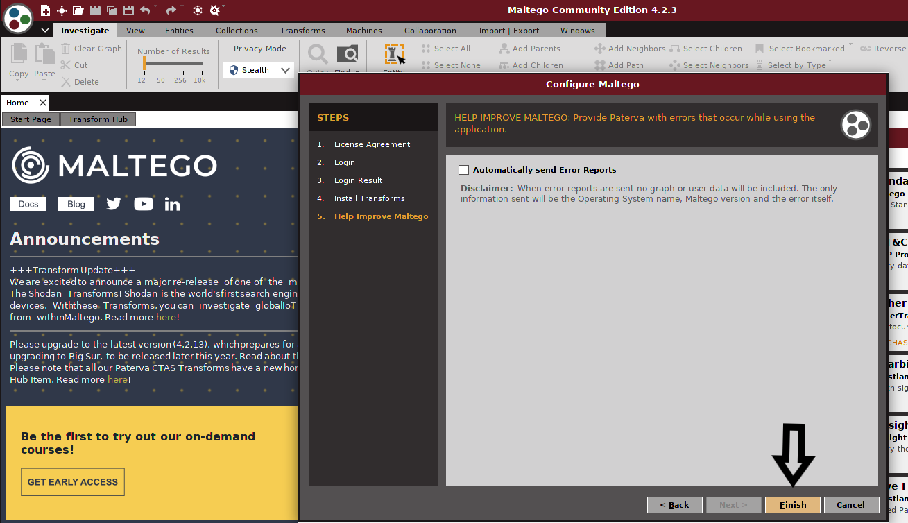Open the Windows ribbon tab
Viewport: 908px width, 523px height.
click(578, 31)
